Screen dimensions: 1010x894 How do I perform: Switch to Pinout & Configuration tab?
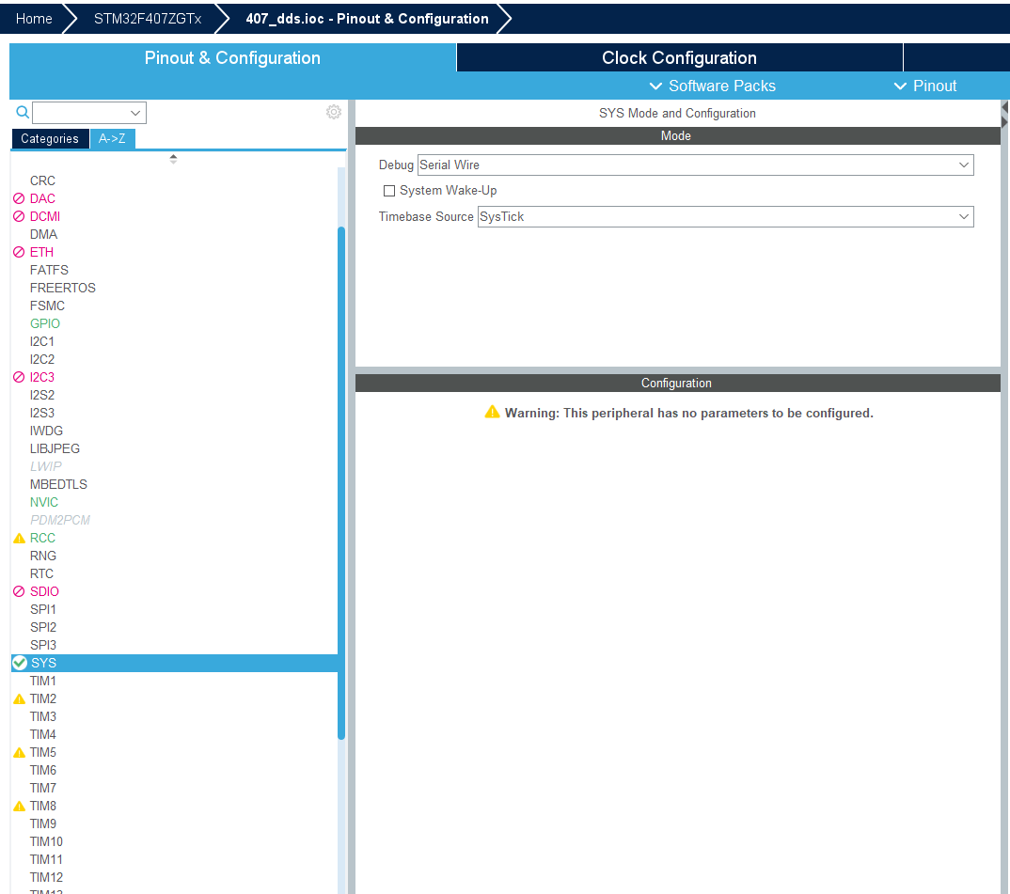coord(232,58)
